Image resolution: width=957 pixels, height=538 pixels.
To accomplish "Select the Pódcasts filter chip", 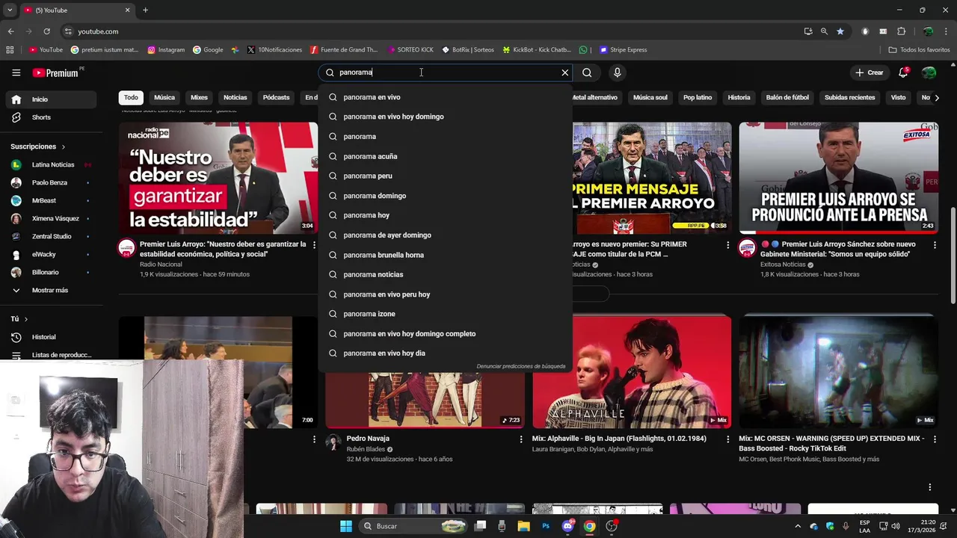I will click(276, 97).
